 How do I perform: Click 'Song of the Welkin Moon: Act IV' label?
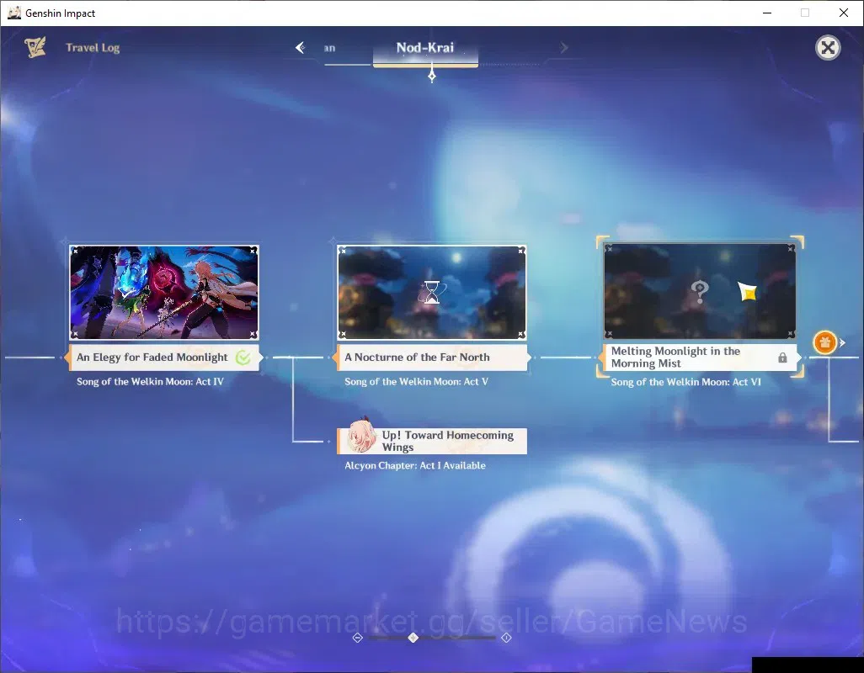[150, 381]
